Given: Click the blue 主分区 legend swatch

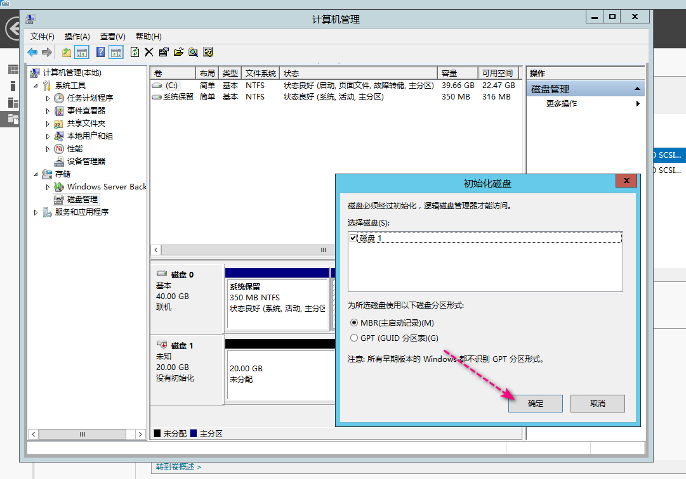Looking at the screenshot, I should point(194,433).
